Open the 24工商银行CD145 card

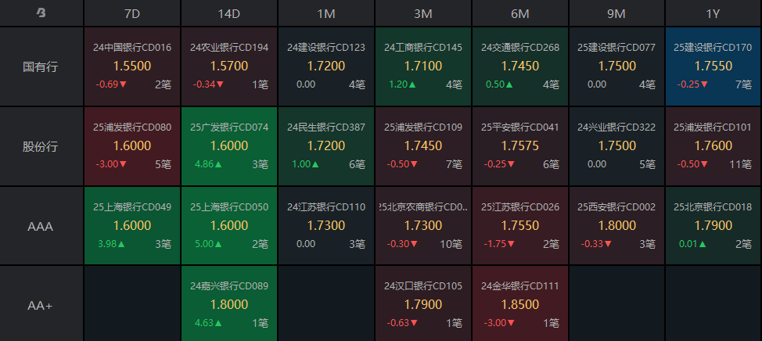(x=422, y=66)
